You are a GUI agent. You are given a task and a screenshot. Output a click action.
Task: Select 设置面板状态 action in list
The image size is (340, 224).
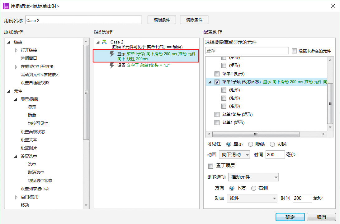[33, 132]
